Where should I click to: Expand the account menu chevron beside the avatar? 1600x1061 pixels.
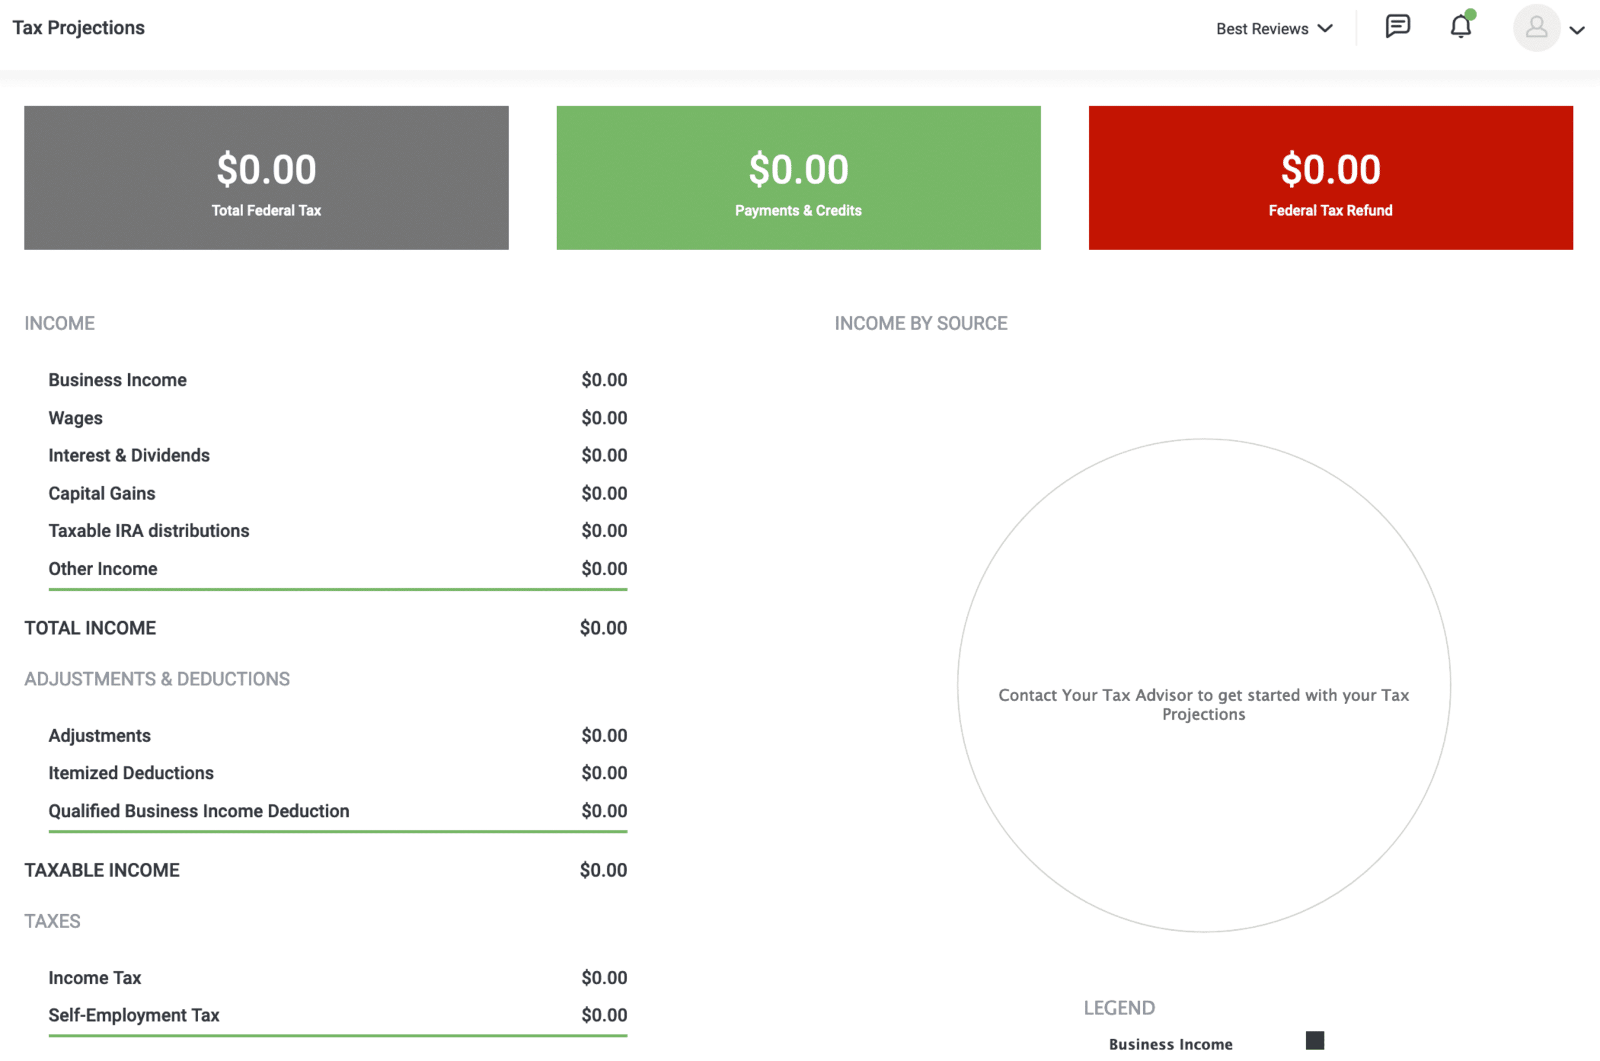coord(1577,31)
